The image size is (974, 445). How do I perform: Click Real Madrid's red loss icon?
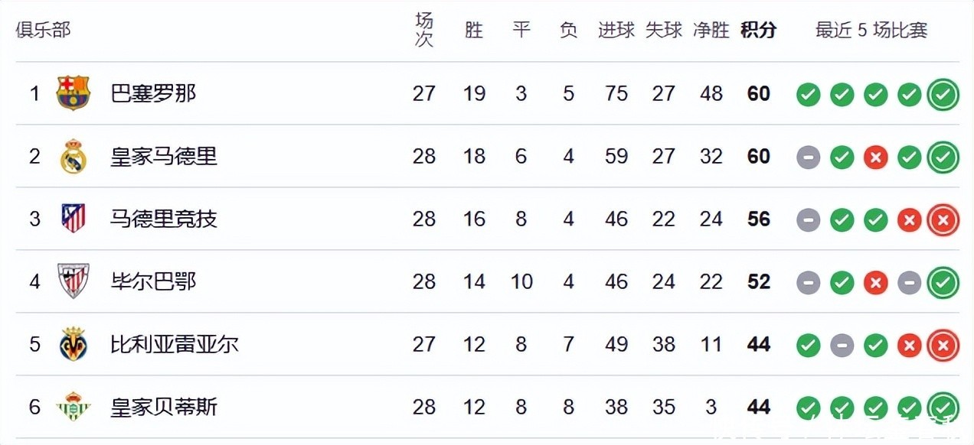(875, 158)
